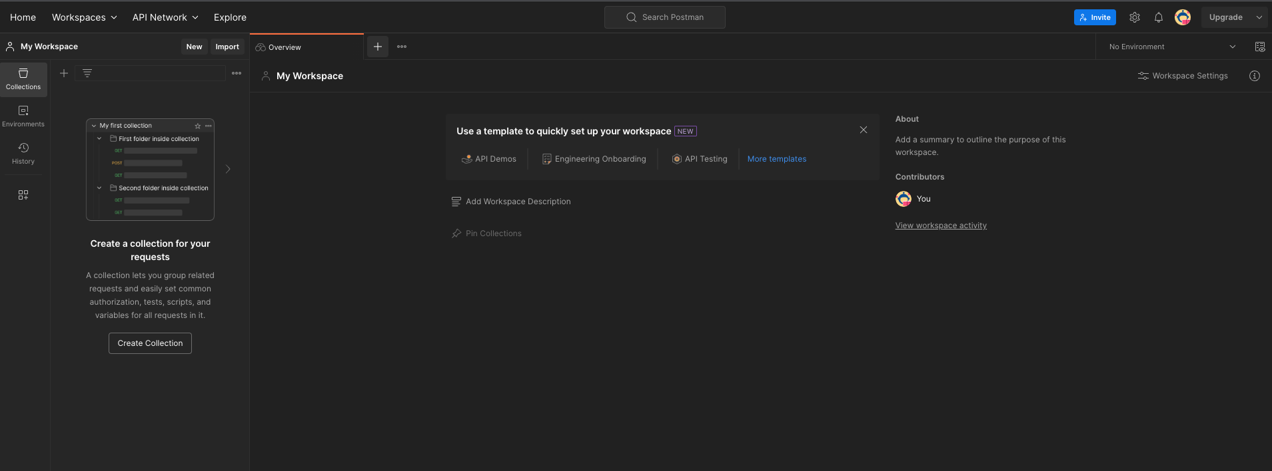Click the onboarding collection preview thumbnail
The image size is (1272, 471).
pyautogui.click(x=150, y=170)
